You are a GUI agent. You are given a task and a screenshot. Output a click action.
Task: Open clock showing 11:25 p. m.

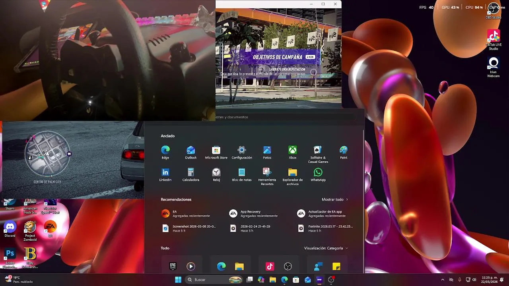click(x=489, y=280)
